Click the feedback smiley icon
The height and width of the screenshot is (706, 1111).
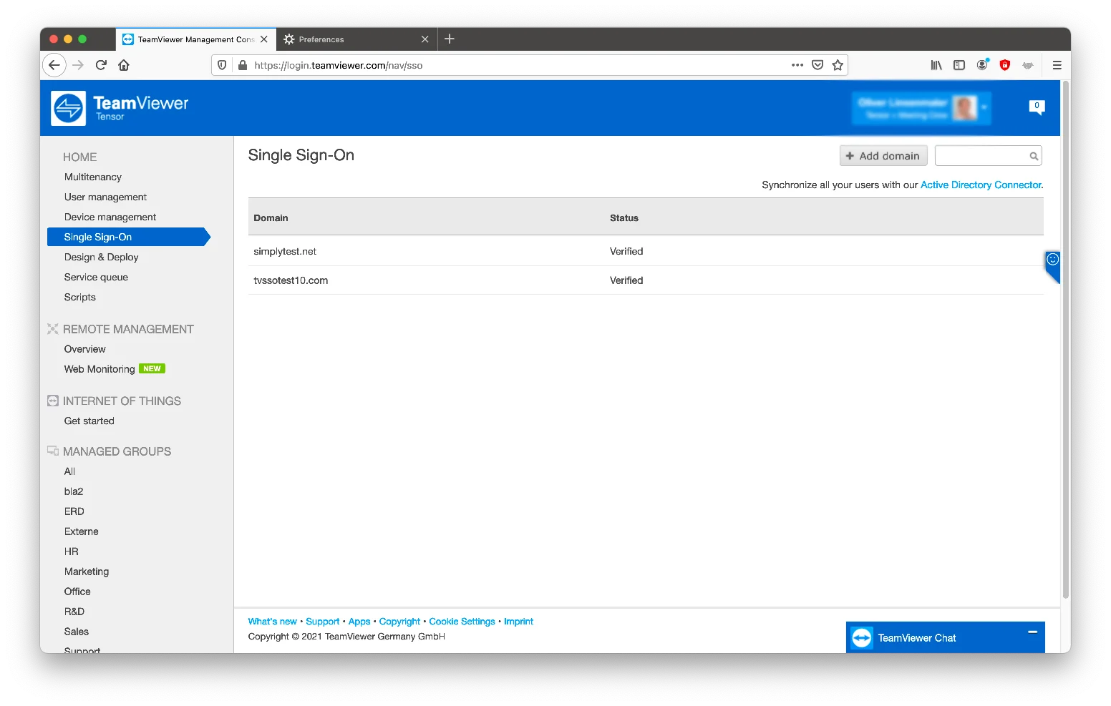click(x=1052, y=260)
